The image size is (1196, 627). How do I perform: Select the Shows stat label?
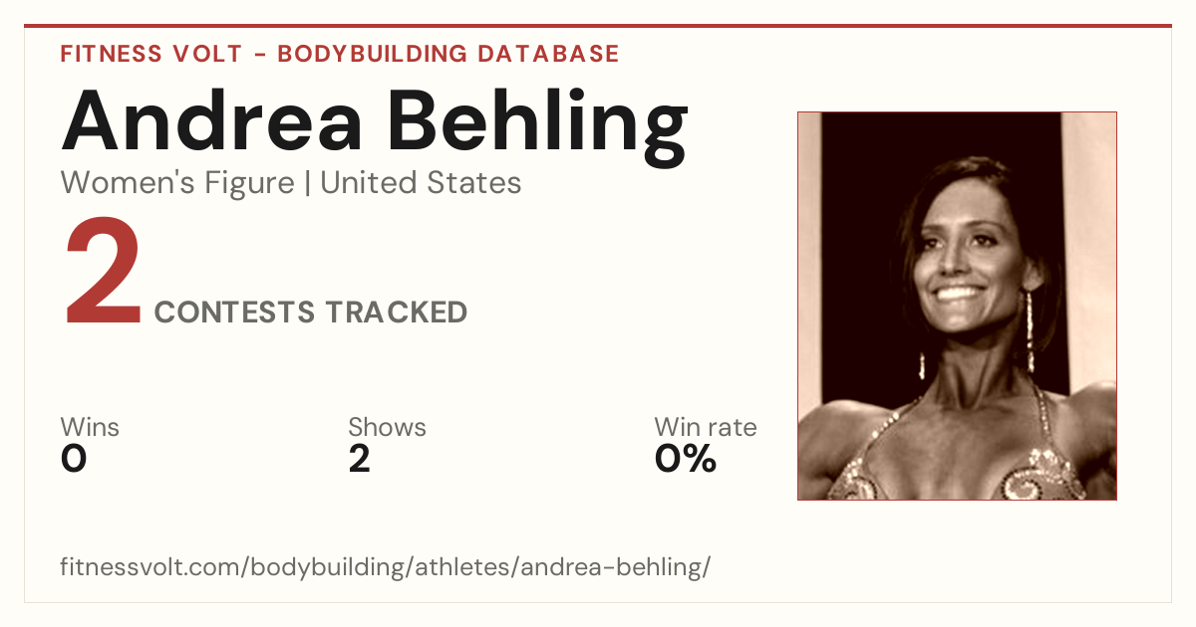tap(387, 428)
